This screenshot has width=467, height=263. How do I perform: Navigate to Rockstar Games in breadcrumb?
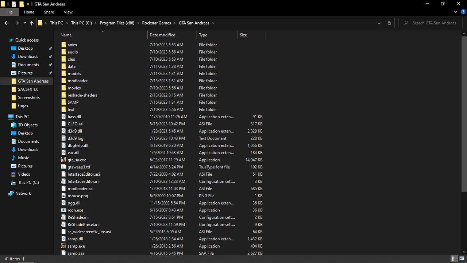157,23
